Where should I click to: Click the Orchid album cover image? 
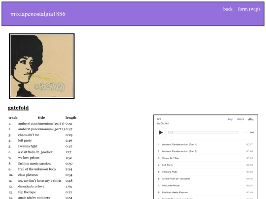coord(42,66)
